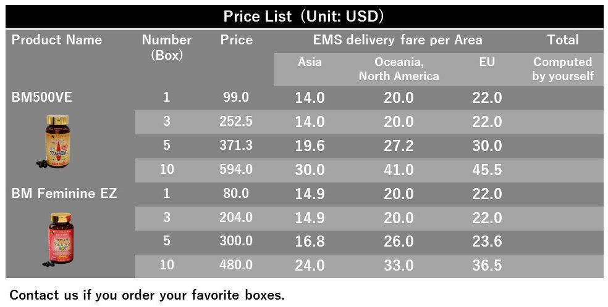Viewport: 608px width, 307px height.
Task: Select the Asia delivery area header
Action: [310, 62]
